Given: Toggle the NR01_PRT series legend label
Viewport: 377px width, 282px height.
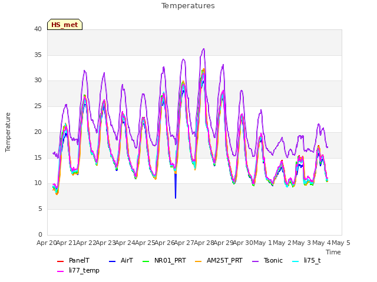Looking at the screenshot, I should point(170,260).
